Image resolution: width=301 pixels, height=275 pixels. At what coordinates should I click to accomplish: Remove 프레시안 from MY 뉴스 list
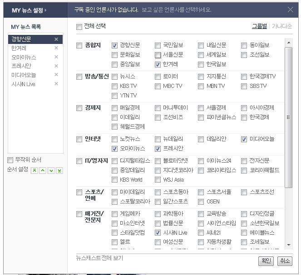pyautogui.click(x=56, y=66)
